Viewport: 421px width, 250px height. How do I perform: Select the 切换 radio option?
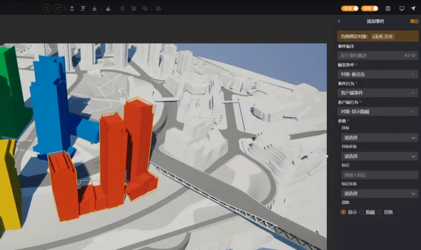click(385, 212)
